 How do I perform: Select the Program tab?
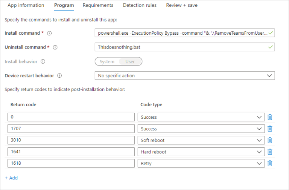click(x=64, y=5)
